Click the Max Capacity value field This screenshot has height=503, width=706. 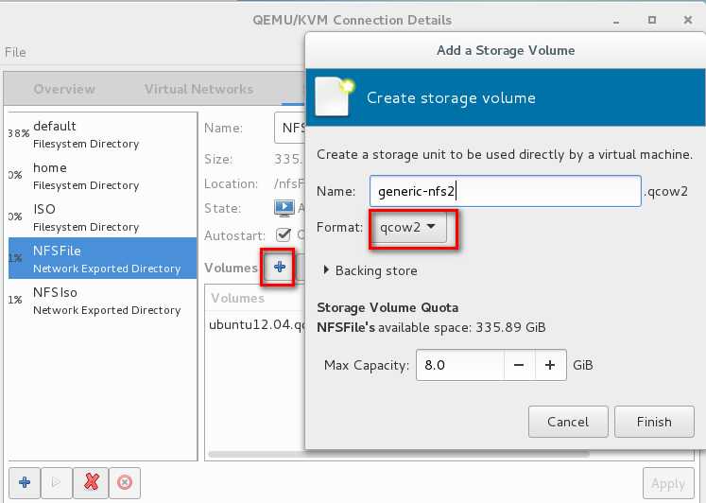coord(458,365)
